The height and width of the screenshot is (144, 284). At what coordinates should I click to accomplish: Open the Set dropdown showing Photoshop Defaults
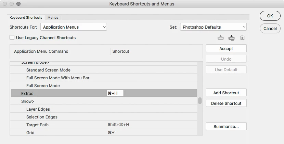point(213,27)
